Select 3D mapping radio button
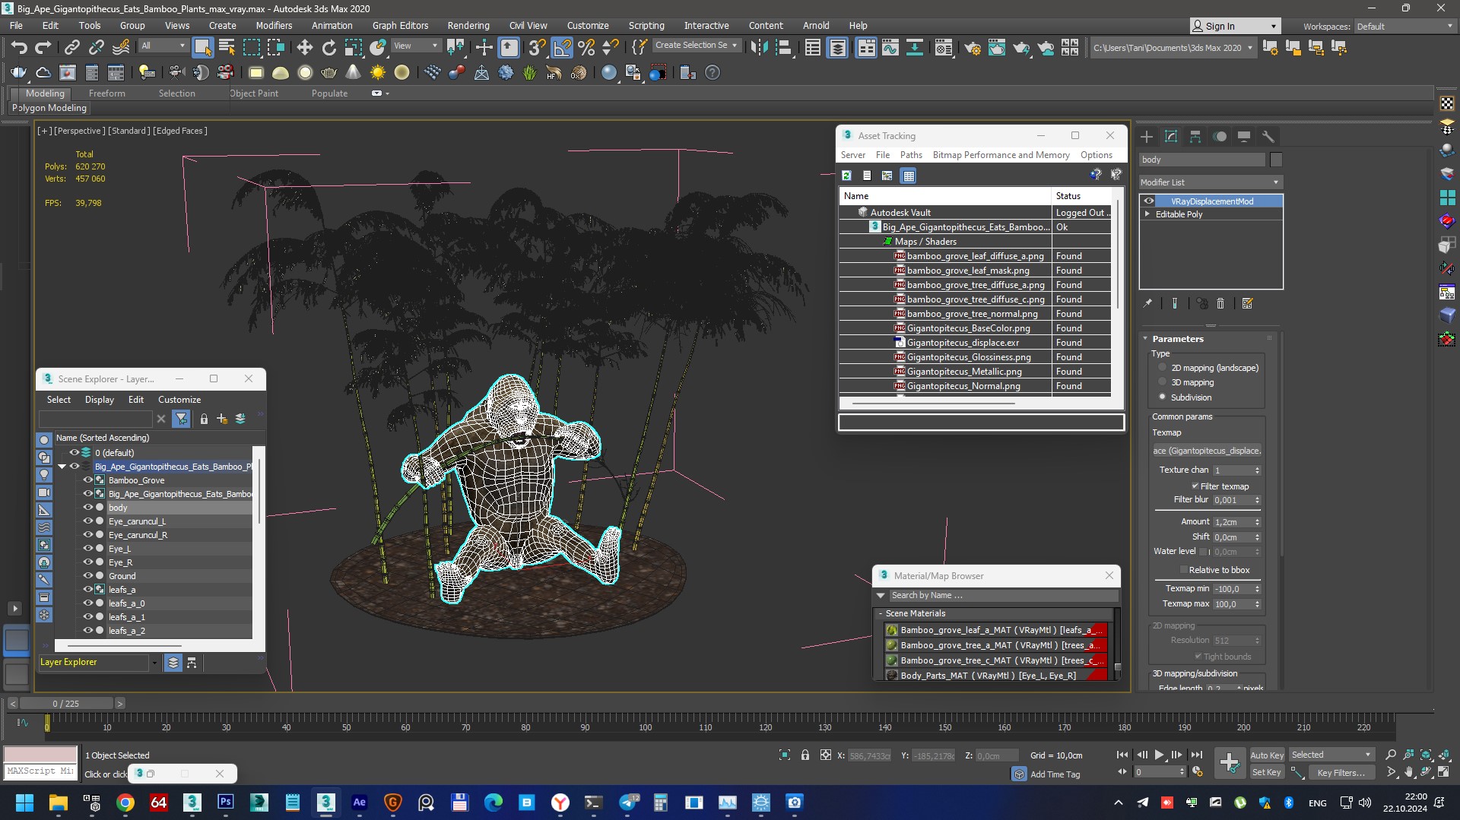Image resolution: width=1460 pixels, height=820 pixels. [1162, 382]
